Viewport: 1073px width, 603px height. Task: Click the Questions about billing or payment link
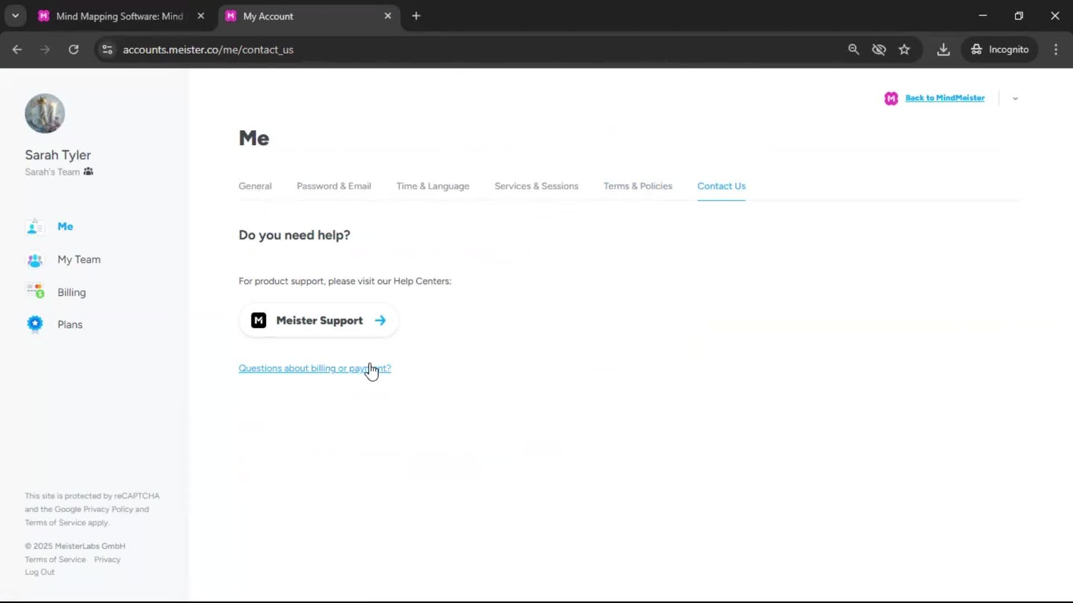click(315, 368)
